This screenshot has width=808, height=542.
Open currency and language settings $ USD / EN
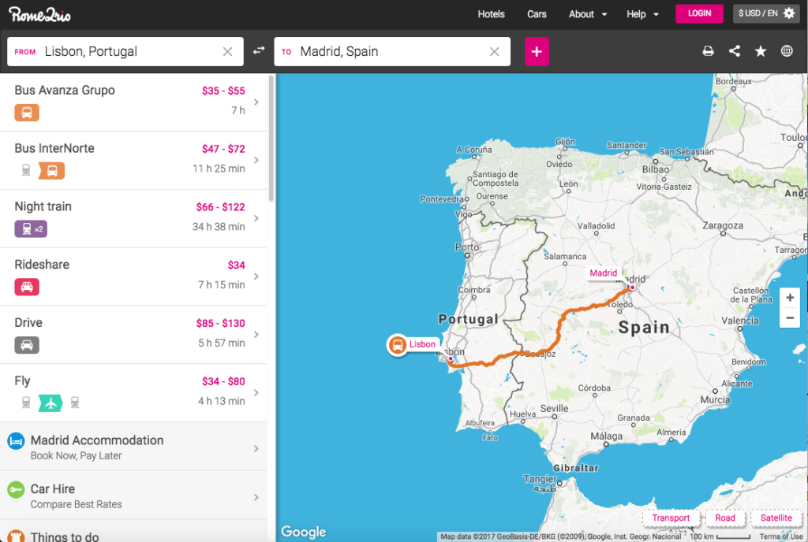(x=766, y=13)
